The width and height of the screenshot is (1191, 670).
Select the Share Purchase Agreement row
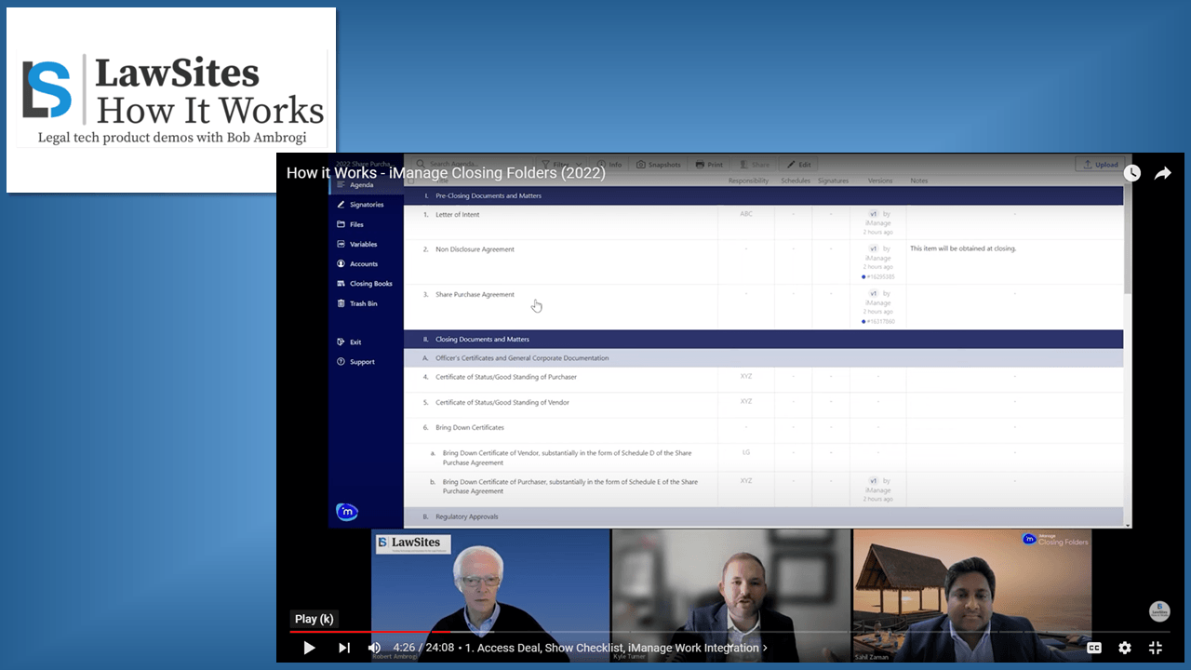(763, 306)
